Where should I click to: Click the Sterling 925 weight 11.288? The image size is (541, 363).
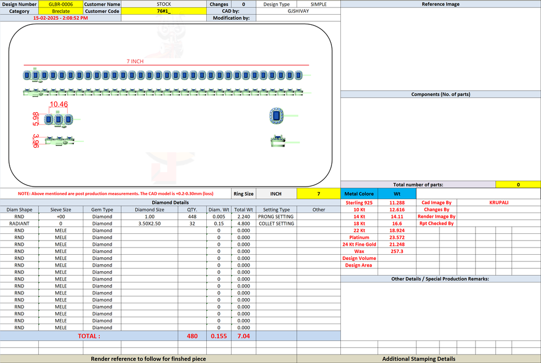coord(397,203)
